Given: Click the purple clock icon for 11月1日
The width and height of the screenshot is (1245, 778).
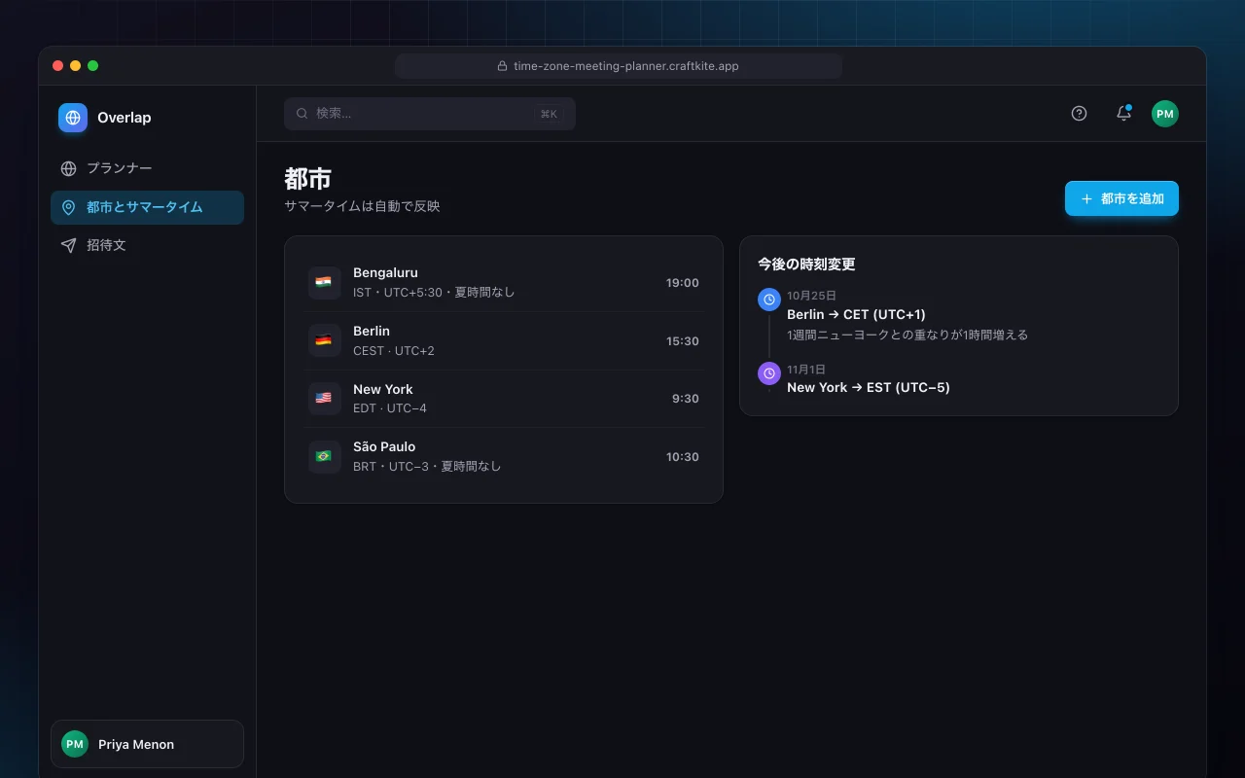Looking at the screenshot, I should (769, 373).
